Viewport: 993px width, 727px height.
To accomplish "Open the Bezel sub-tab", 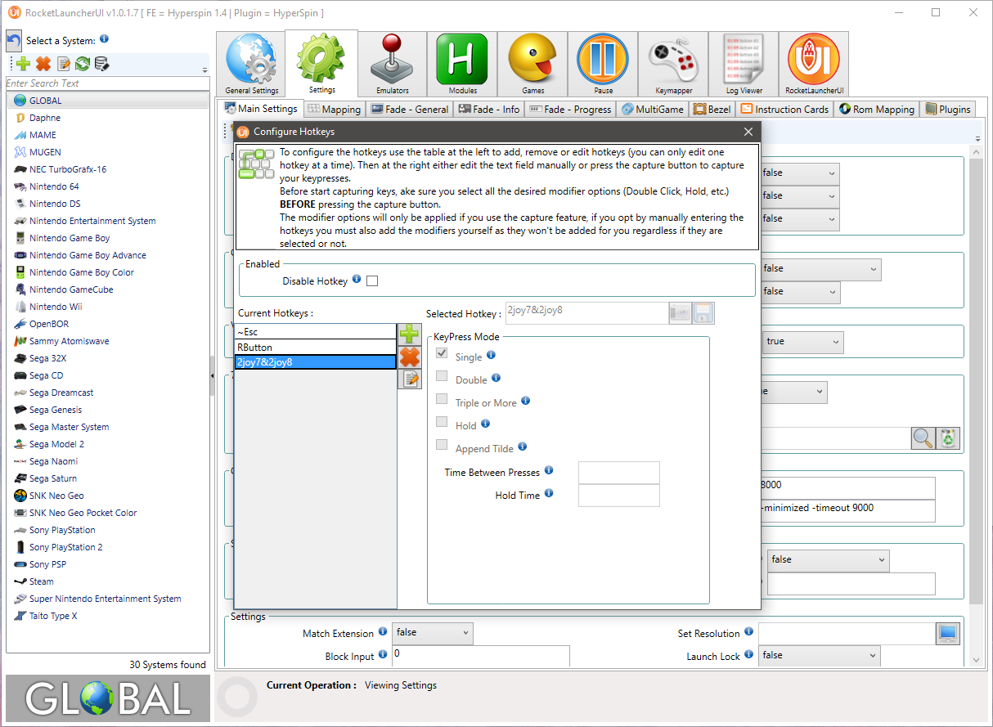I will click(x=712, y=110).
